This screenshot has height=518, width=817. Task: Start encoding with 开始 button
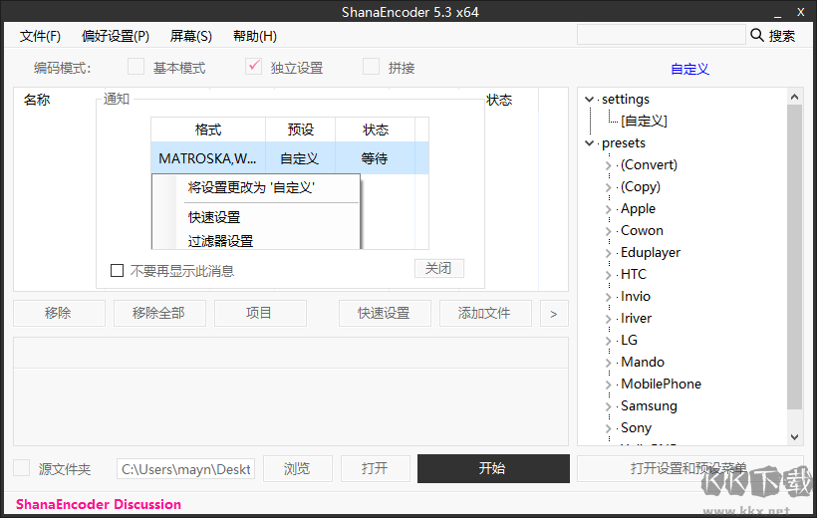click(493, 468)
